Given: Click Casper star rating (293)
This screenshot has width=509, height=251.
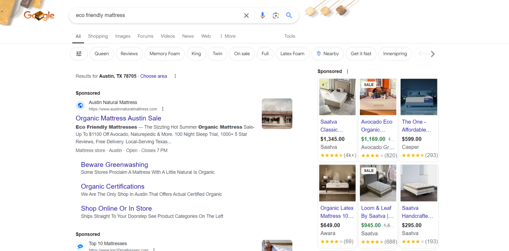Looking at the screenshot, I should pos(420,155).
